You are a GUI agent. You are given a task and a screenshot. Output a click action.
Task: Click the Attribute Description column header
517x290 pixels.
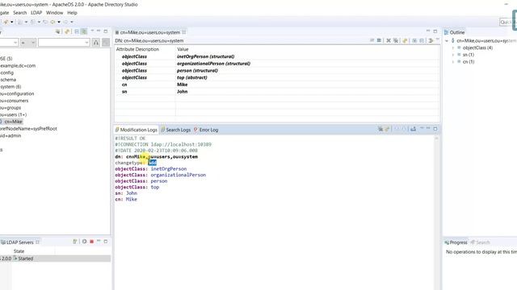137,49
